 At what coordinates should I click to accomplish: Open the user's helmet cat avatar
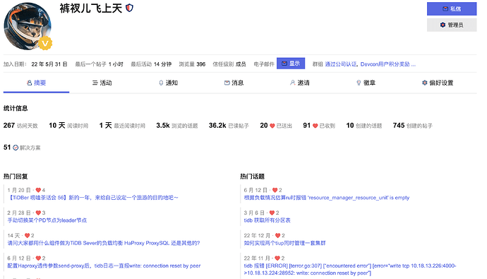click(x=28, y=26)
